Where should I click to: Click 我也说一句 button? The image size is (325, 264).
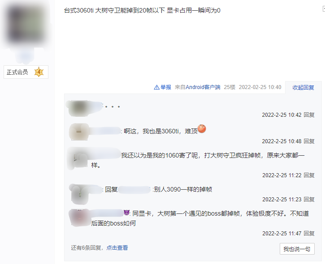point(297,249)
